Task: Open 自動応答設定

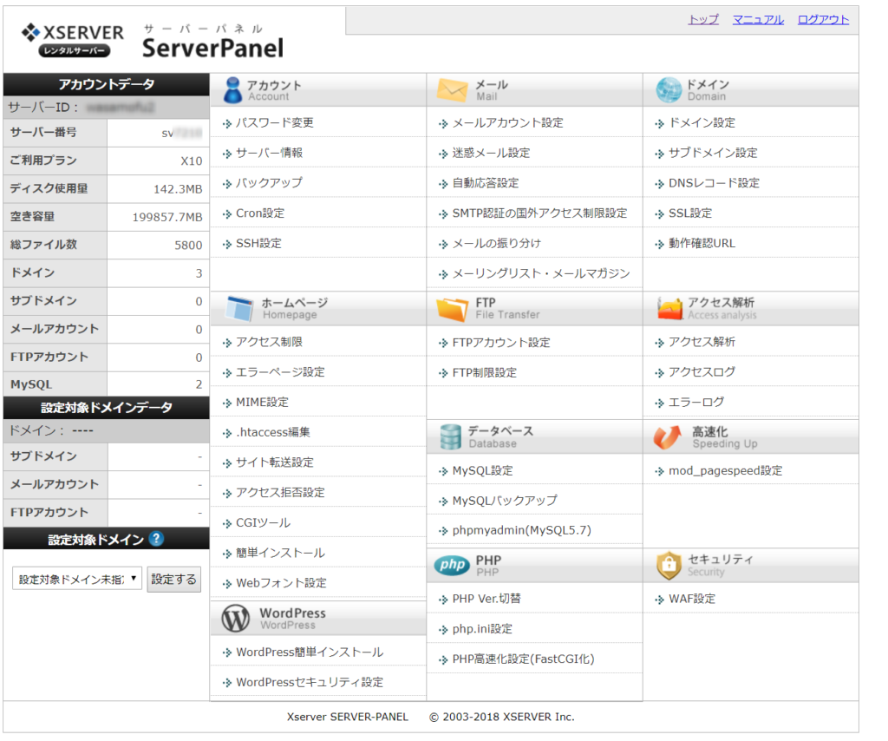Action: click(486, 182)
